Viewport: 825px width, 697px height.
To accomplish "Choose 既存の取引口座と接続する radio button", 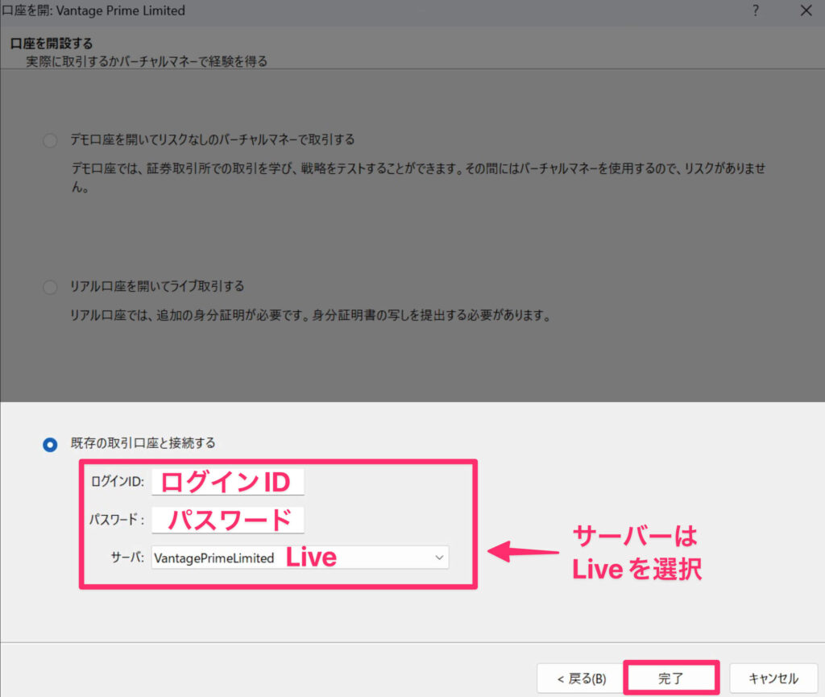I will 50,444.
